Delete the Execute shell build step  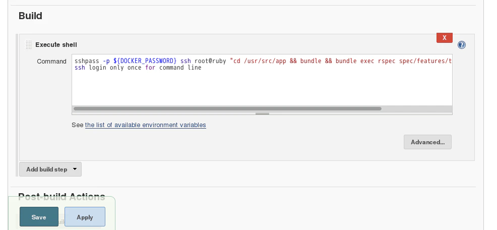[x=445, y=38]
